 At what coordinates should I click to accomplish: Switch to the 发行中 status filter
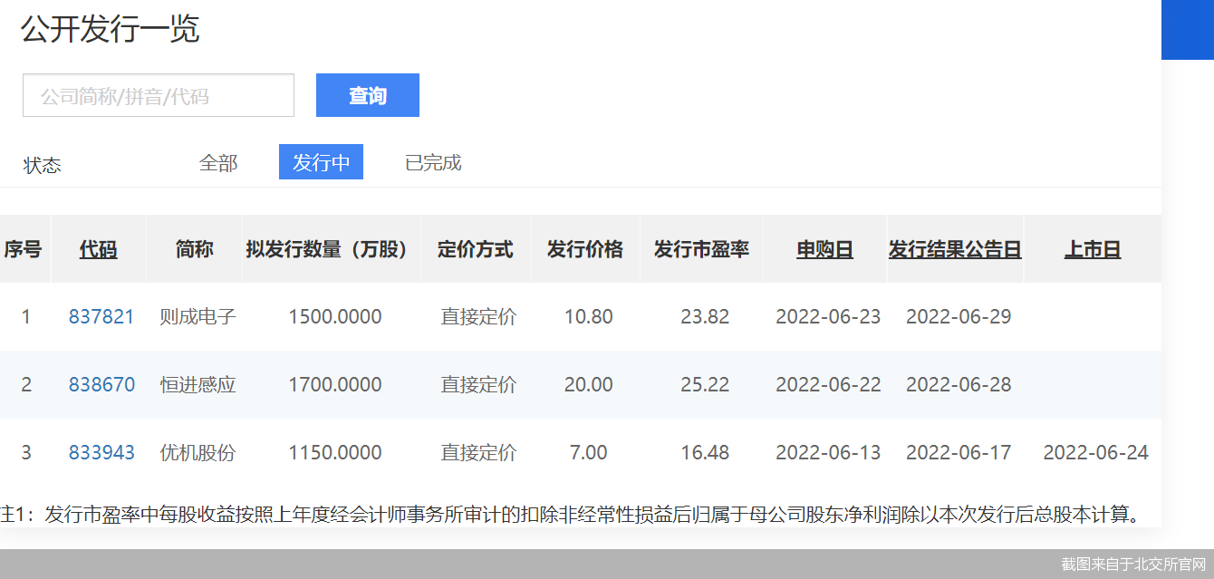(x=321, y=163)
